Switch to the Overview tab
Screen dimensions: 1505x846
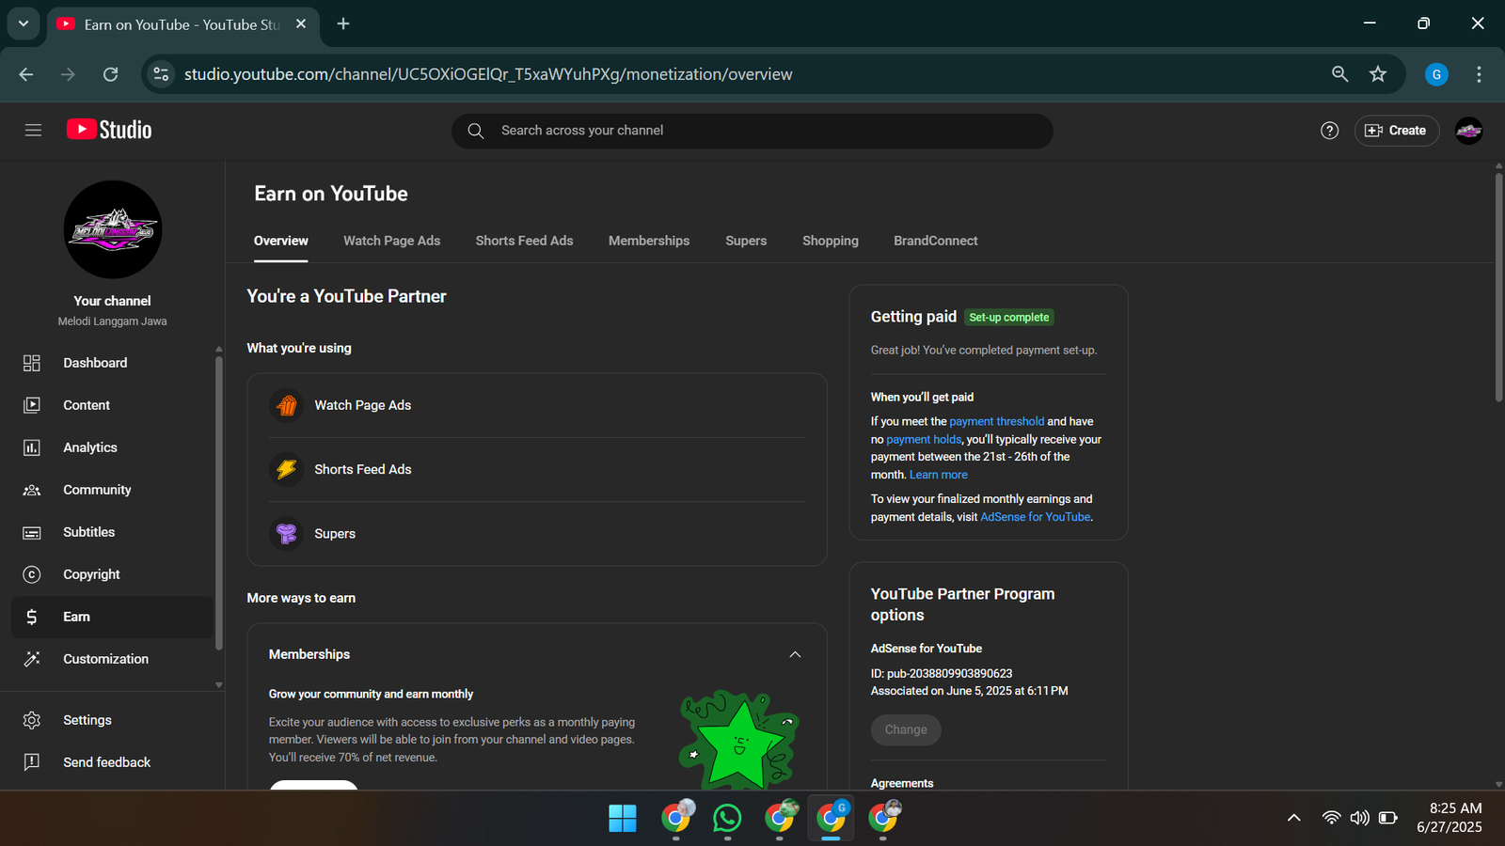pyautogui.click(x=281, y=241)
